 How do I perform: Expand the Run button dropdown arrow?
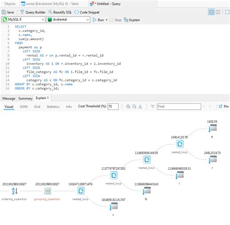107,20
